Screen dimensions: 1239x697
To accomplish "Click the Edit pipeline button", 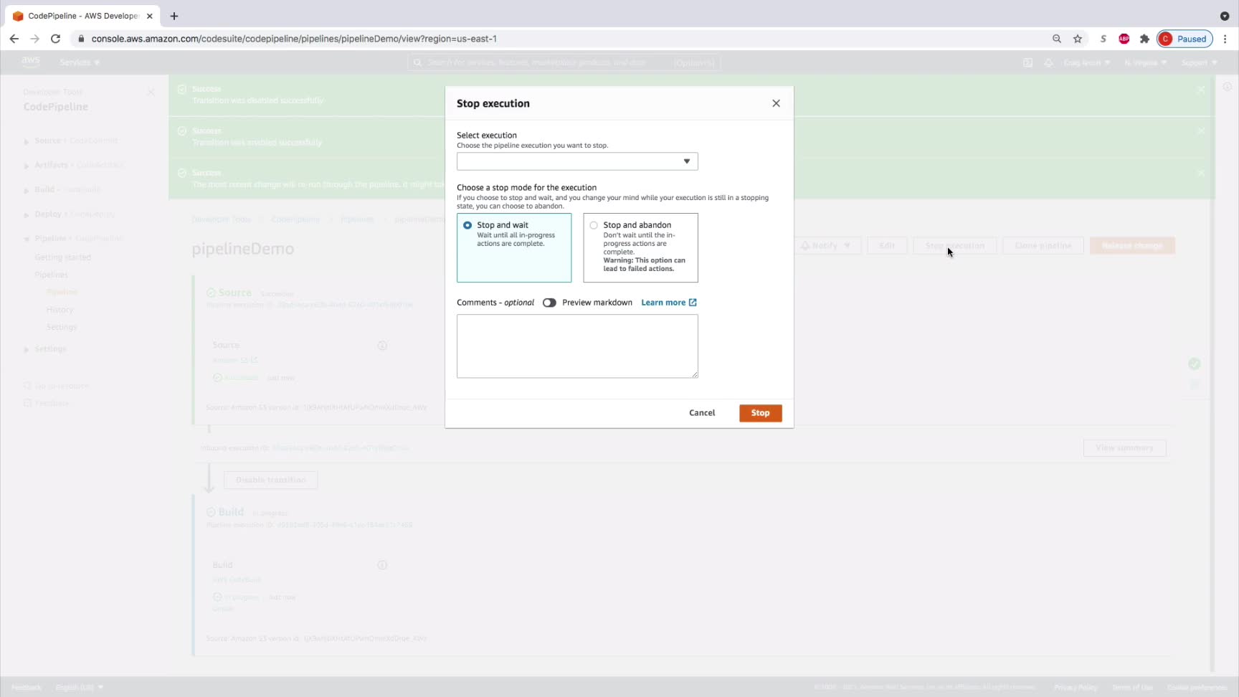I will 887,245.
